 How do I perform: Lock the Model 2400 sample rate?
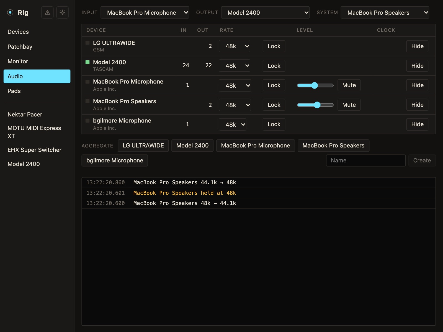coord(274,66)
